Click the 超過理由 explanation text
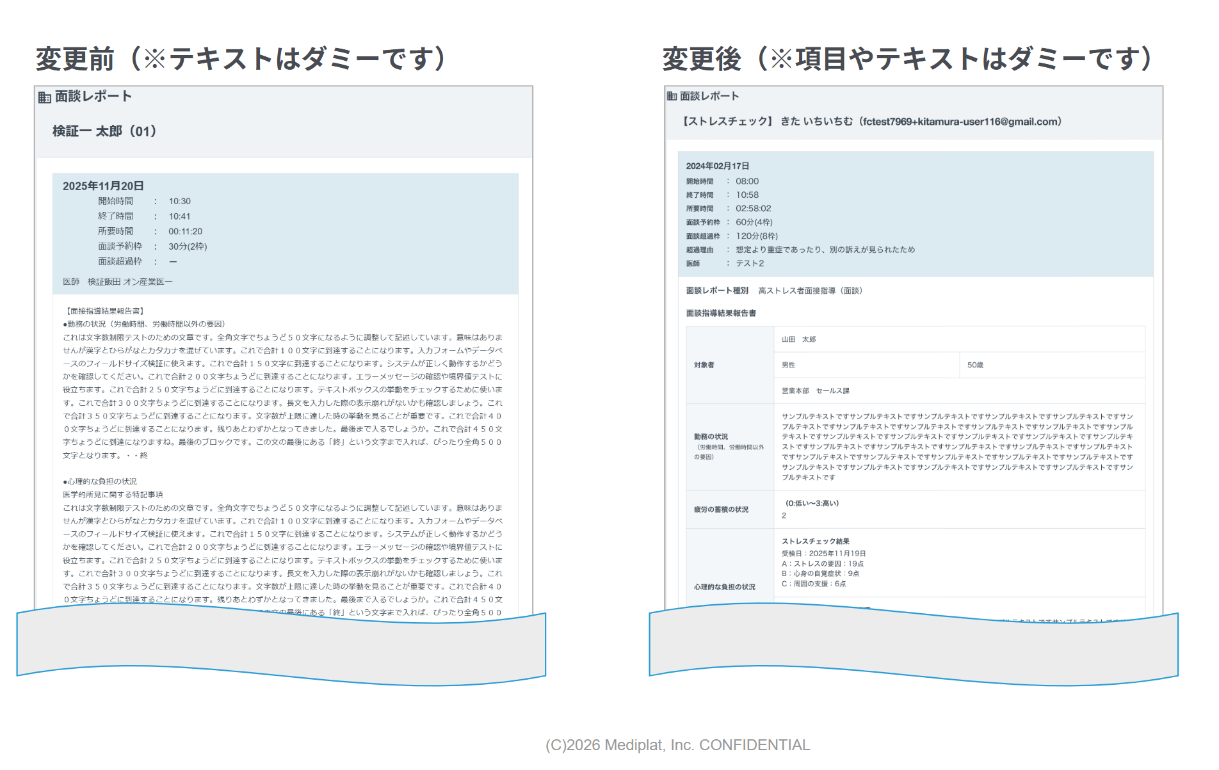 pyautogui.click(x=826, y=250)
